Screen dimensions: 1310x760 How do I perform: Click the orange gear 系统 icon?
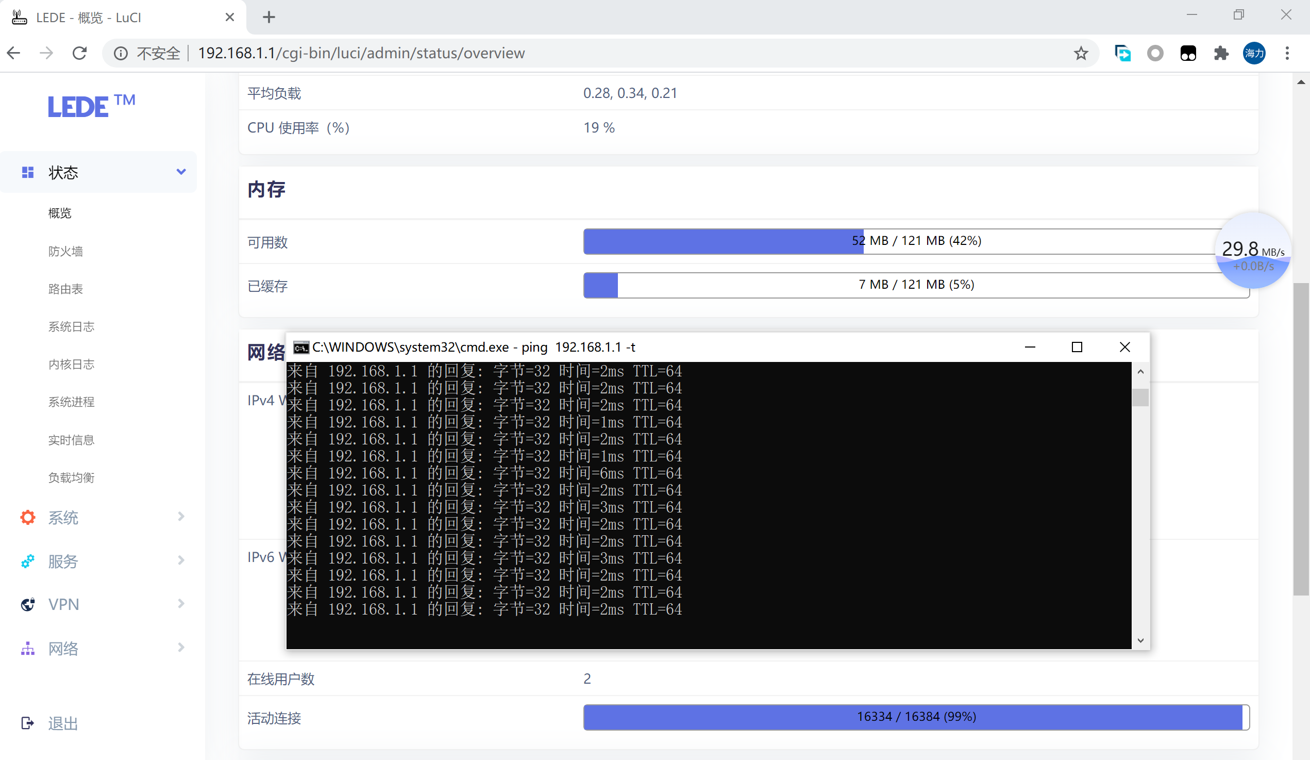point(27,517)
